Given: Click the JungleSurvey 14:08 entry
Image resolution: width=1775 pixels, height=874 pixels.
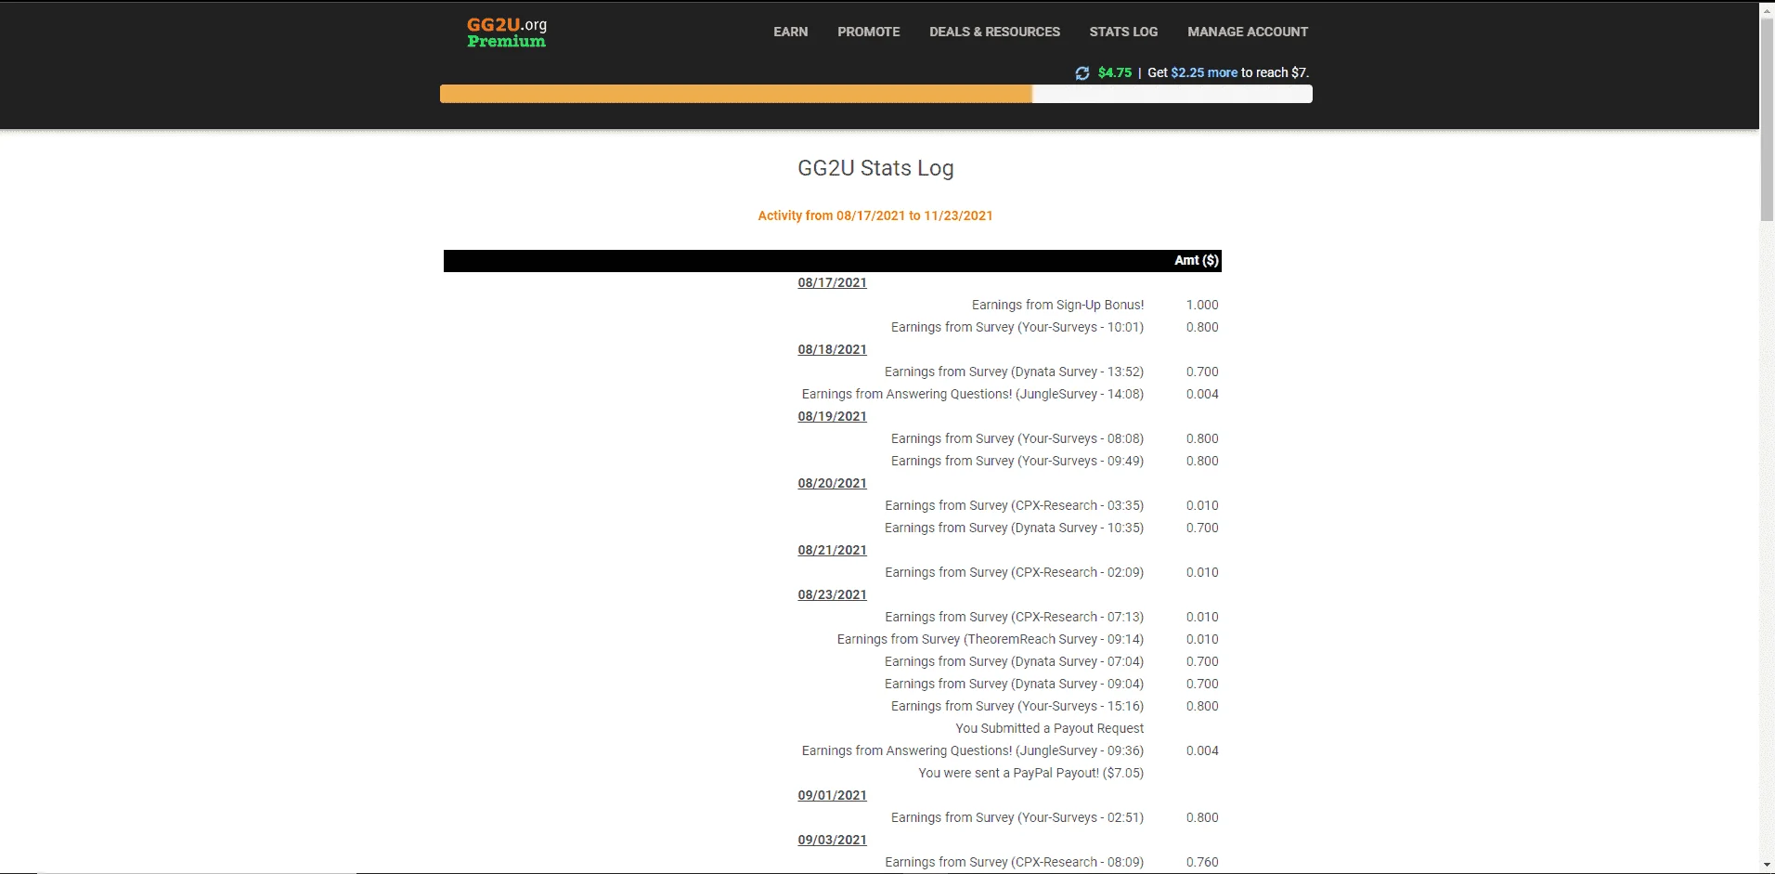Looking at the screenshot, I should click(x=973, y=394).
